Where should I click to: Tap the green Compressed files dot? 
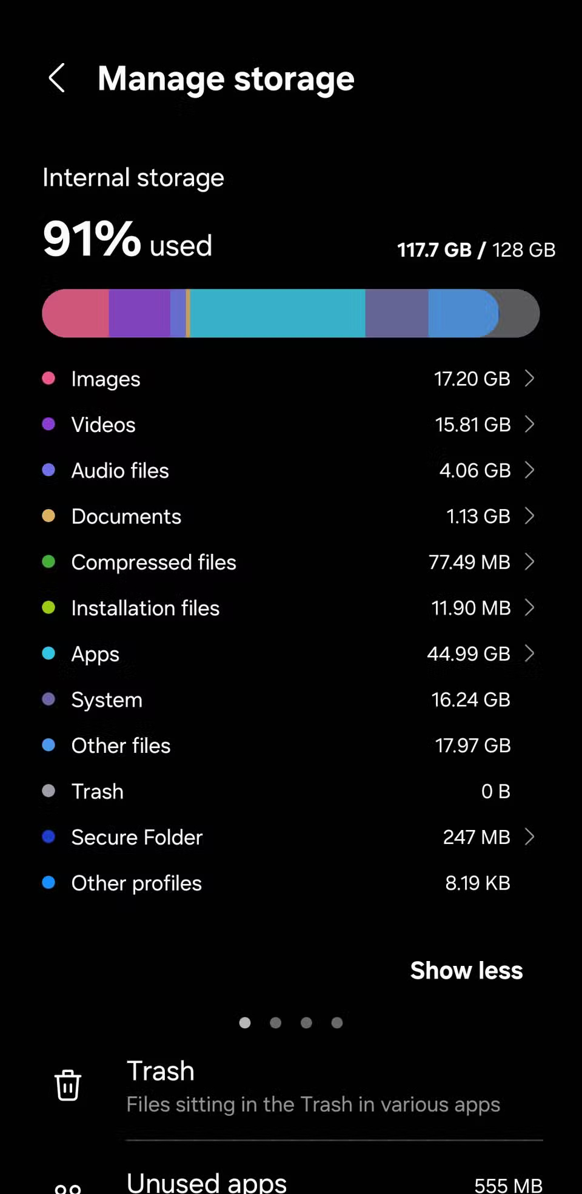[48, 562]
